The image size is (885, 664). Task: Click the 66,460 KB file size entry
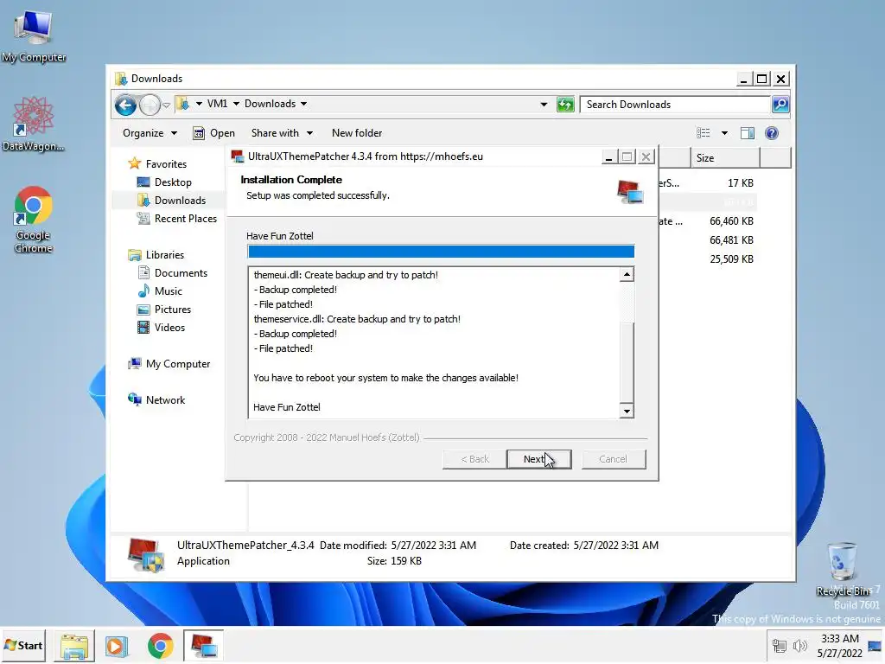click(731, 221)
